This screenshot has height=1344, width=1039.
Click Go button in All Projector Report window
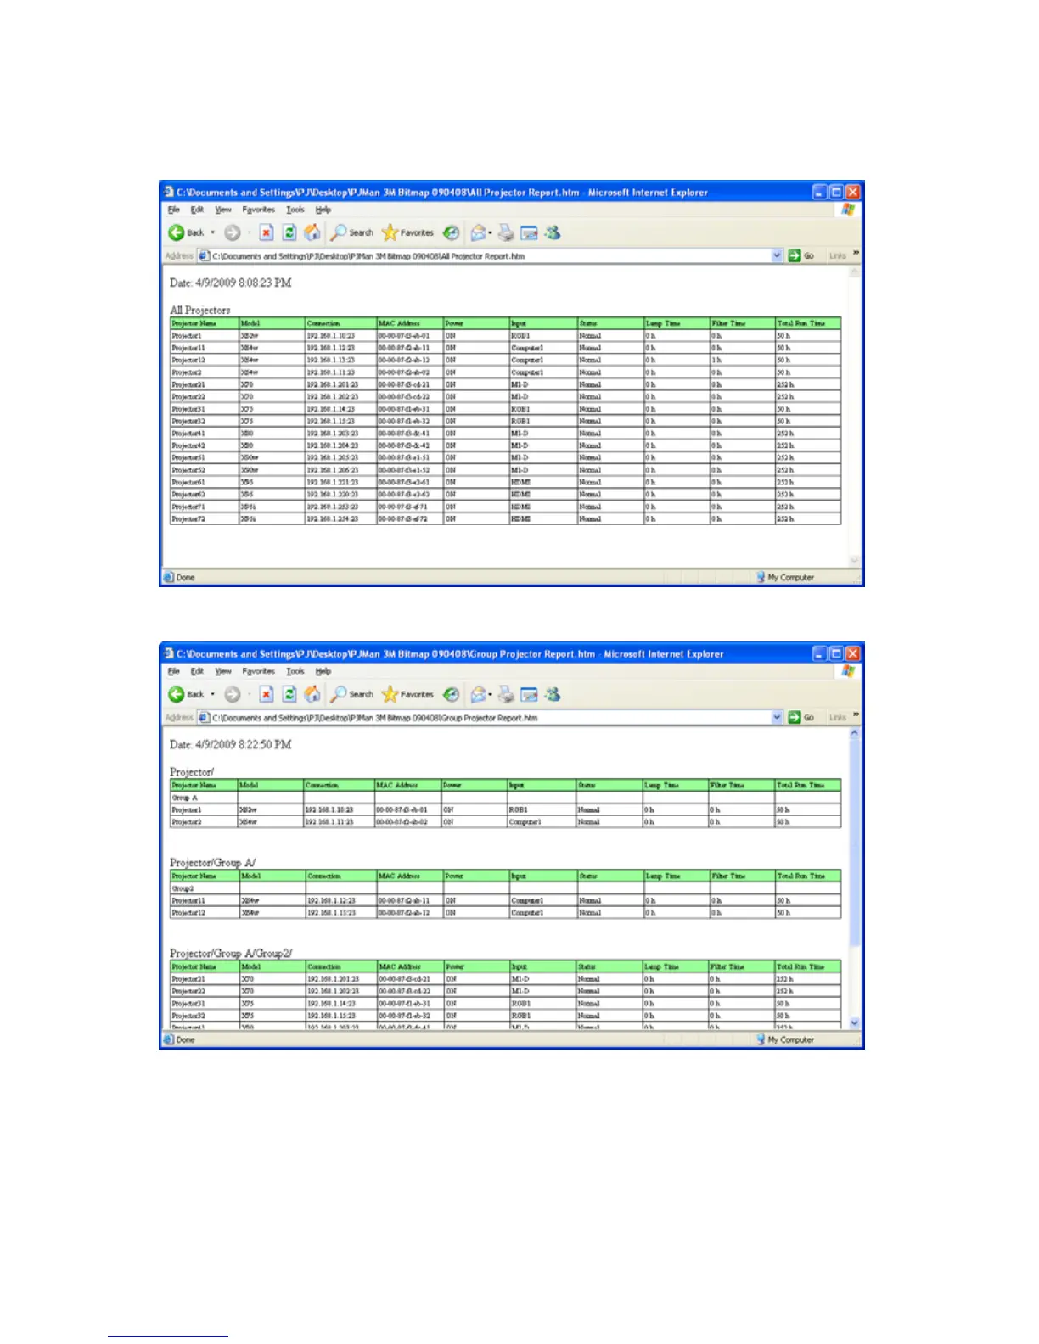pos(800,255)
